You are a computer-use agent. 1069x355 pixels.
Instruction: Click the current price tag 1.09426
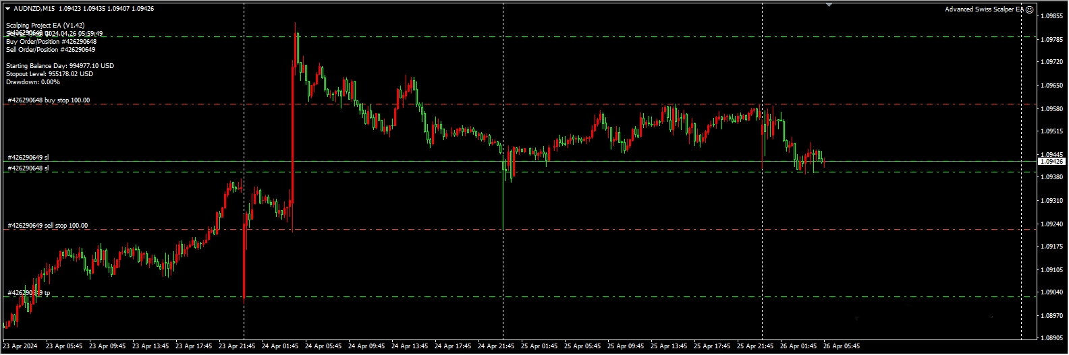click(1051, 162)
